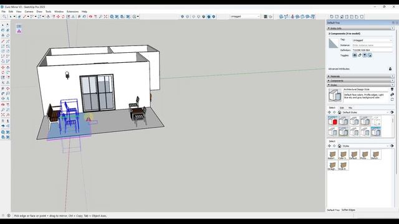Click the upper icon of floating Curic toolbar

click(19, 26)
